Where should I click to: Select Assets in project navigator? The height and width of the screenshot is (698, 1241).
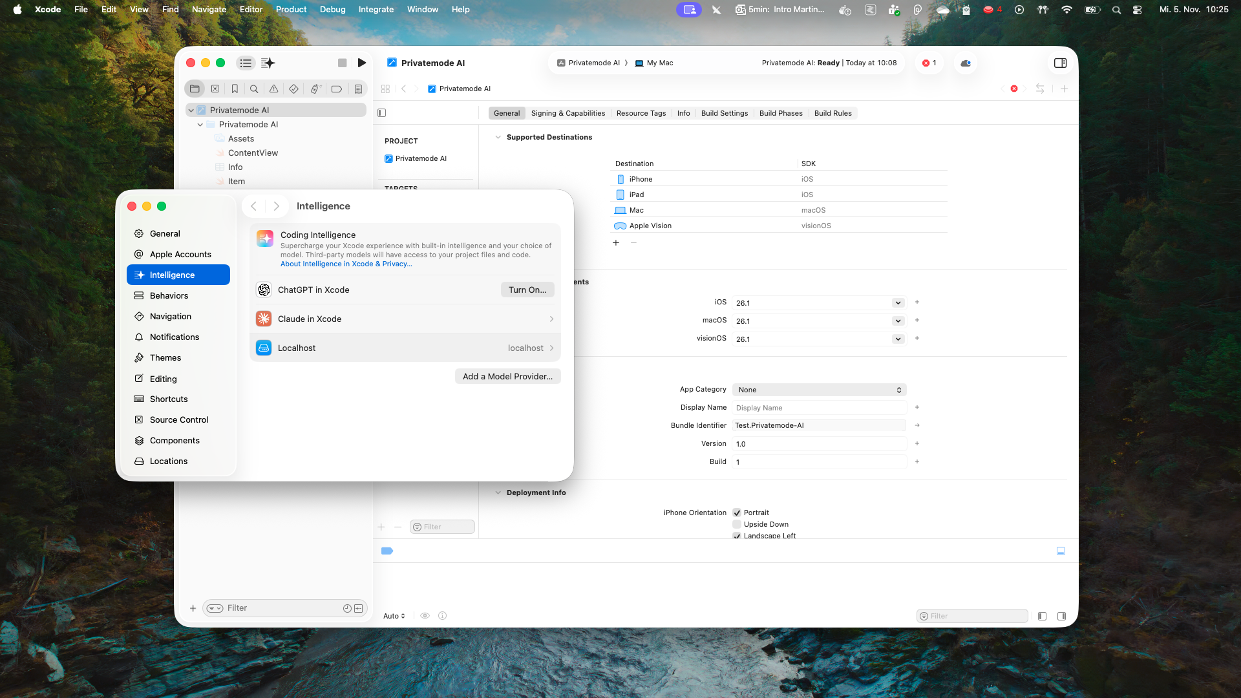pos(240,139)
